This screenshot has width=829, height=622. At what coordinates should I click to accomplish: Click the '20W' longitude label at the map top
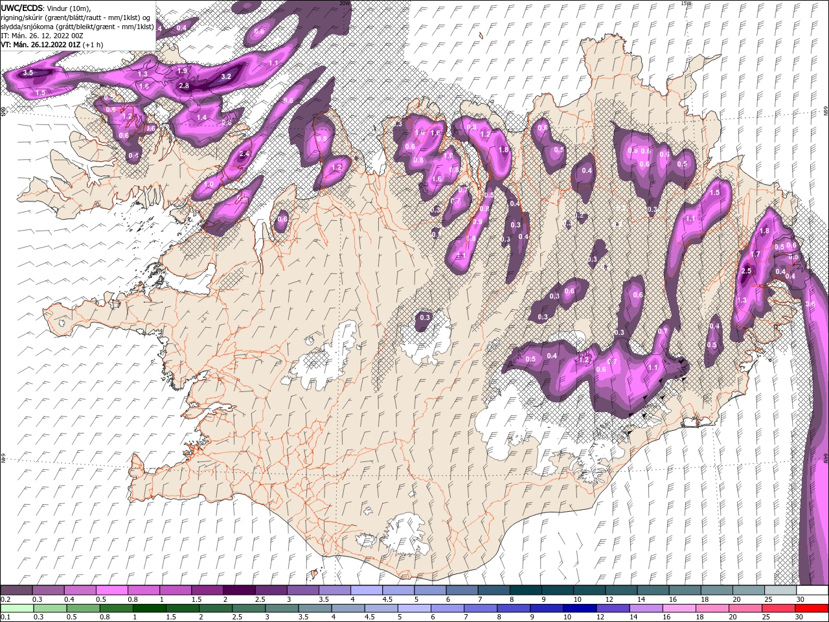(344, 3)
